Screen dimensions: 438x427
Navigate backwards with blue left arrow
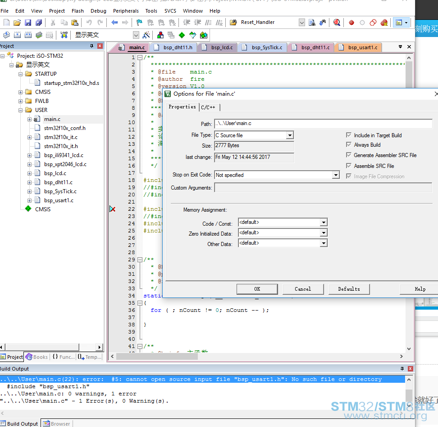pyautogui.click(x=114, y=23)
